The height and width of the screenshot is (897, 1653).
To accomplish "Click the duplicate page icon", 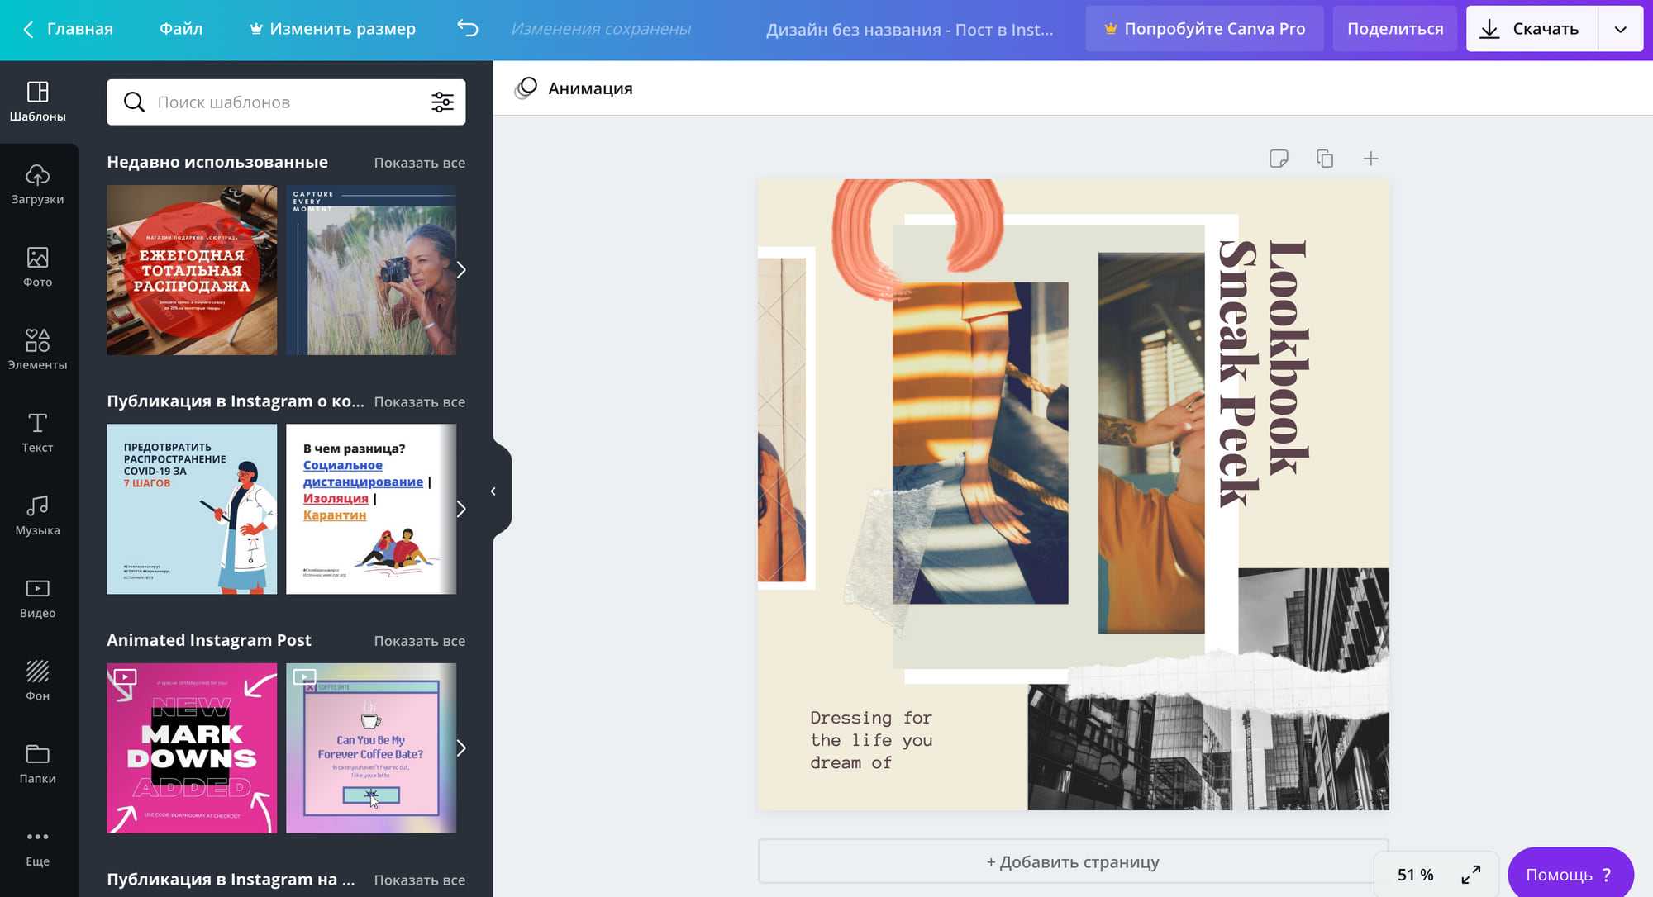I will pos(1324,159).
